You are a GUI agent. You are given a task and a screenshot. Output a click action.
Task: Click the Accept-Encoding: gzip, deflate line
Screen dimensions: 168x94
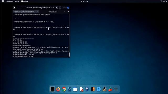pos(23,55)
